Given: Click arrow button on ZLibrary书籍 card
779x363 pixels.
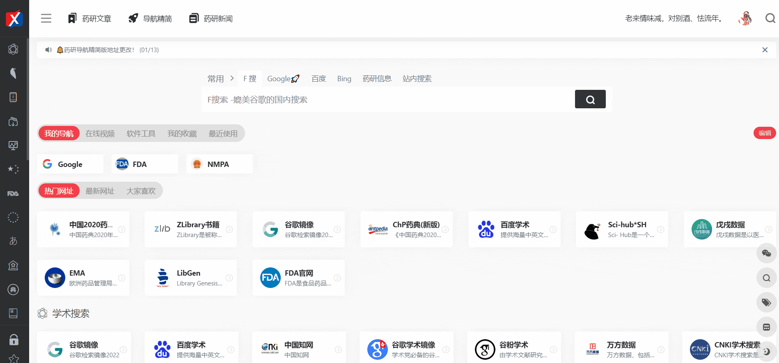Looking at the screenshot, I should click(229, 229).
